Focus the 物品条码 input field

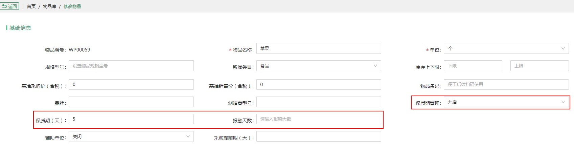click(x=506, y=84)
